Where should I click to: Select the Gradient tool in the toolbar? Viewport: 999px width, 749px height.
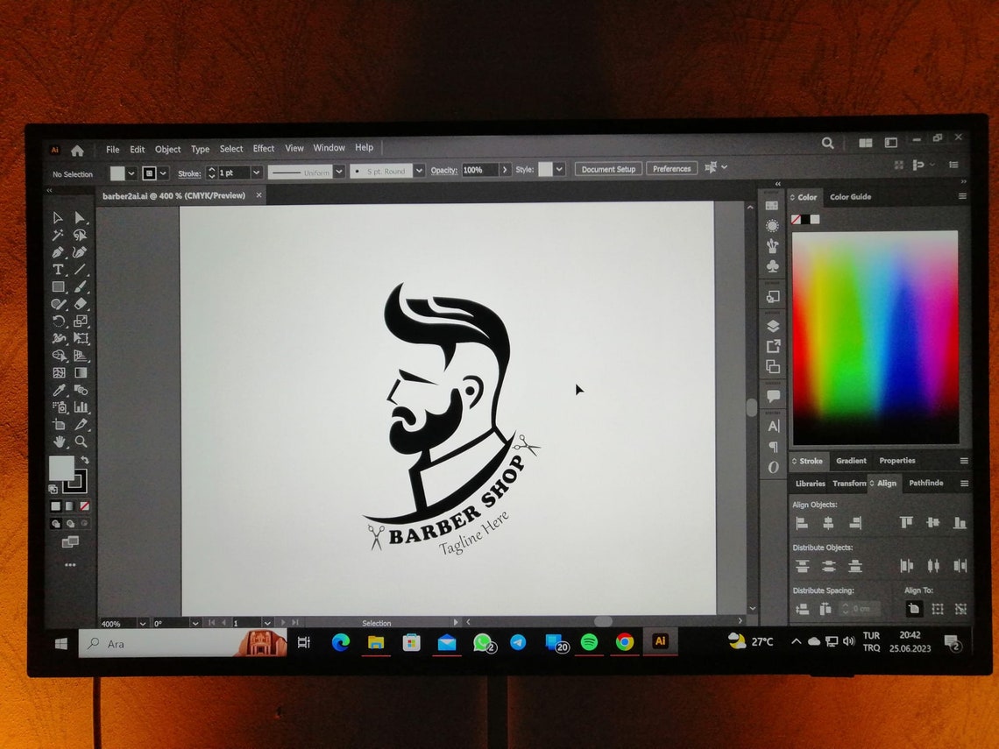tap(80, 371)
